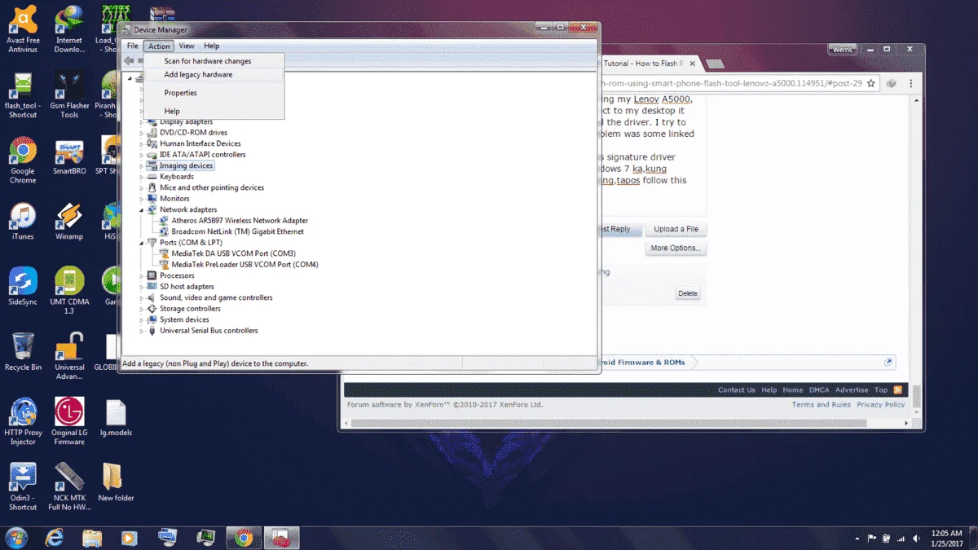
Task: Select the Odin3 shortcut desktop icon
Action: pos(23,486)
